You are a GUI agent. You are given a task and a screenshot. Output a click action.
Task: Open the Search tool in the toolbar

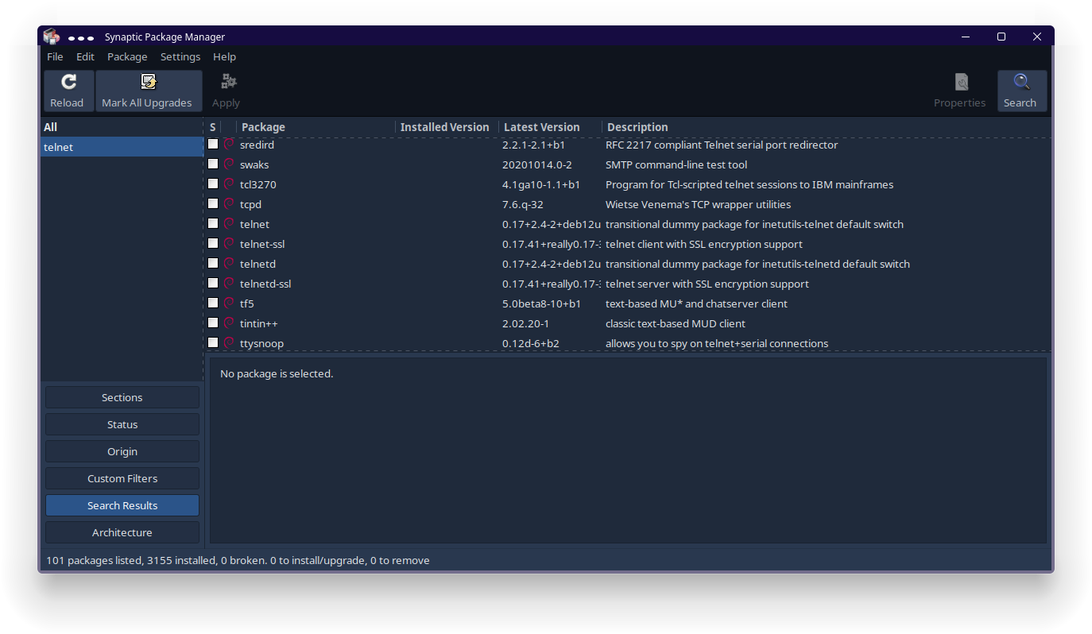tap(1021, 82)
